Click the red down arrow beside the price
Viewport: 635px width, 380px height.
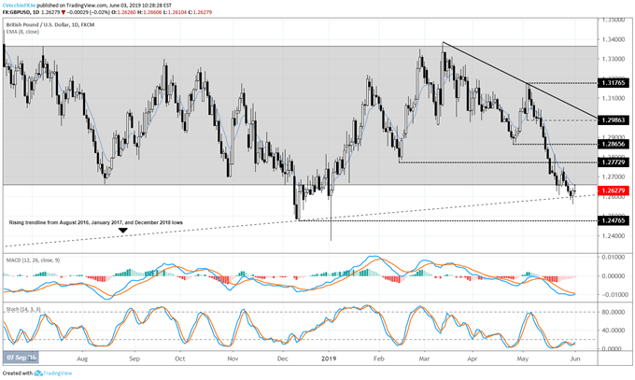pos(63,12)
